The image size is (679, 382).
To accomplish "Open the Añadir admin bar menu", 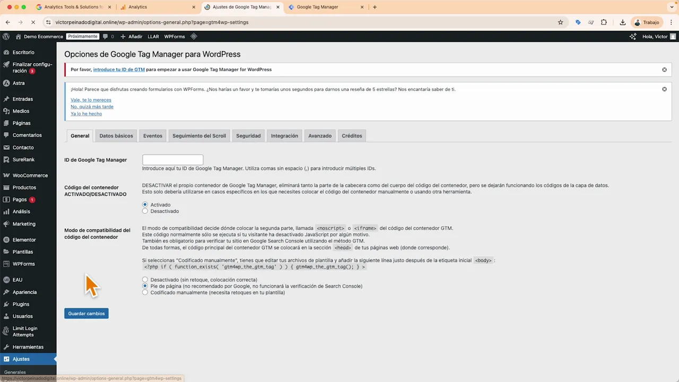I will tap(135, 36).
